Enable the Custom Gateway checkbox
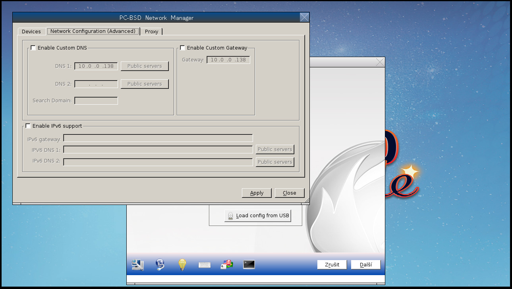Viewport: 512px width, 289px height. [182, 48]
